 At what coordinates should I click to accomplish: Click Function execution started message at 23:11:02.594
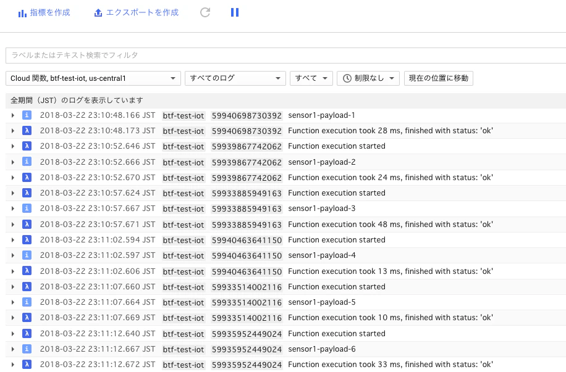(x=336, y=240)
